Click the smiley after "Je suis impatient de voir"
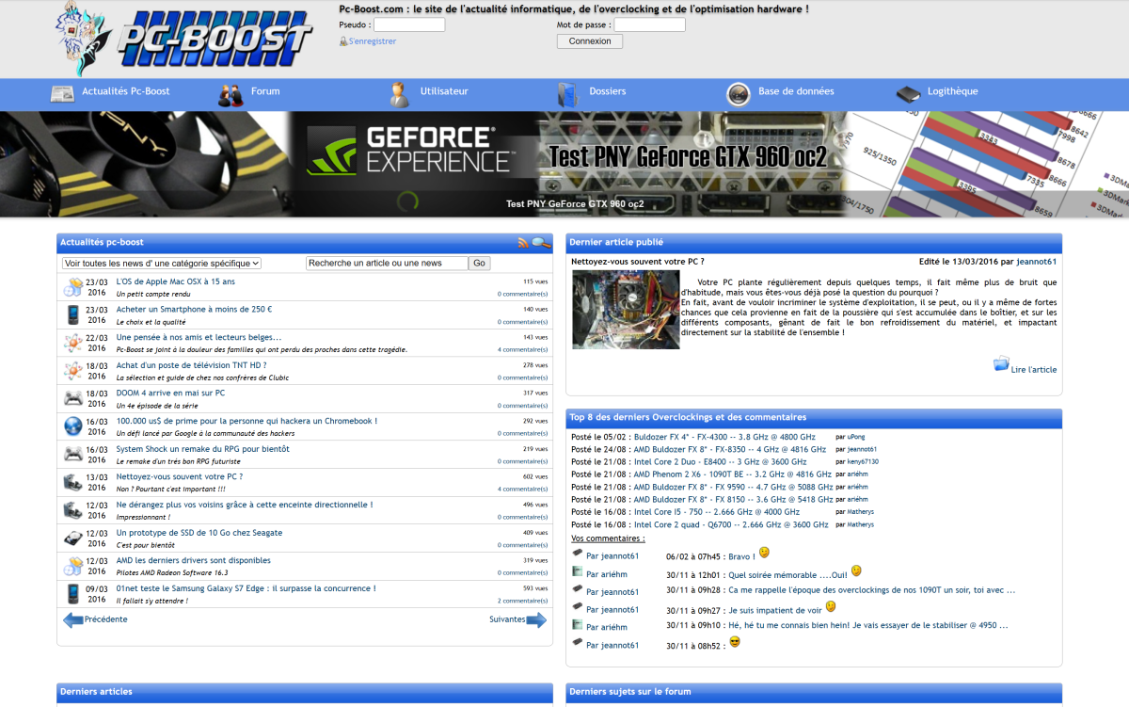The image size is (1129, 707). tap(831, 606)
